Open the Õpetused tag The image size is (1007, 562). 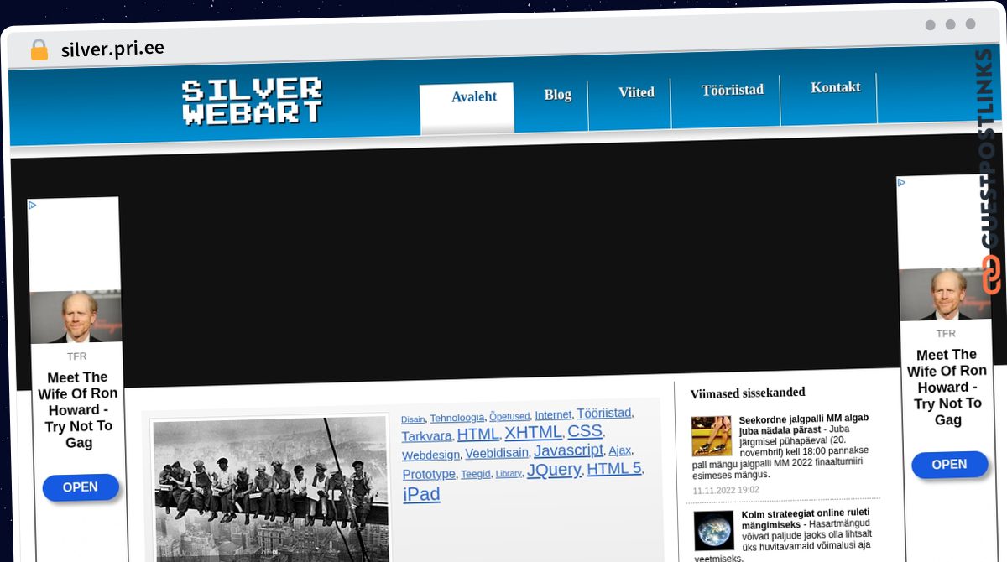click(509, 416)
